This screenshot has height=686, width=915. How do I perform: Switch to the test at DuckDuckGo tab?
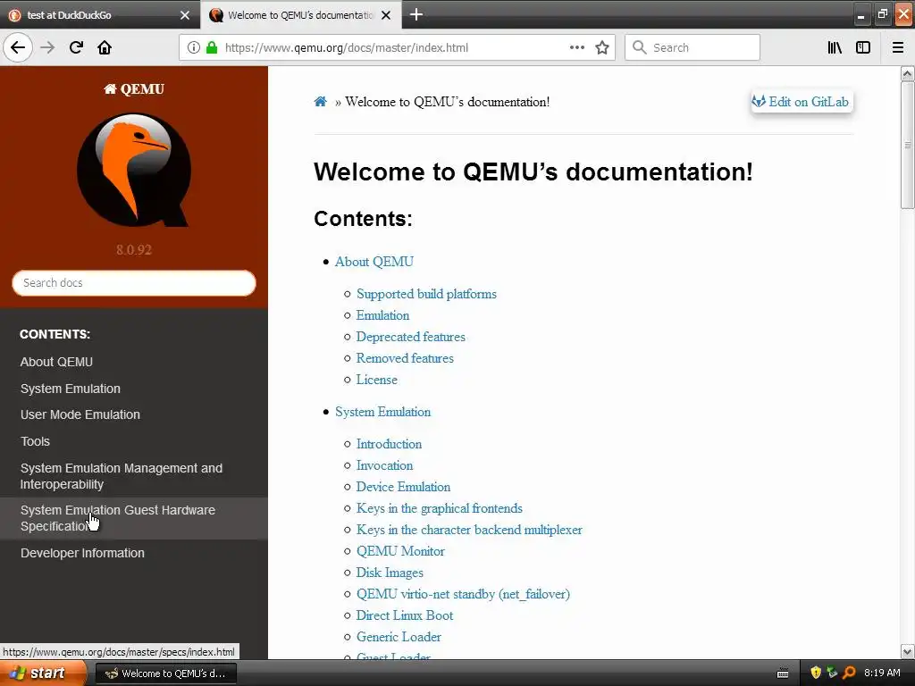pos(99,15)
